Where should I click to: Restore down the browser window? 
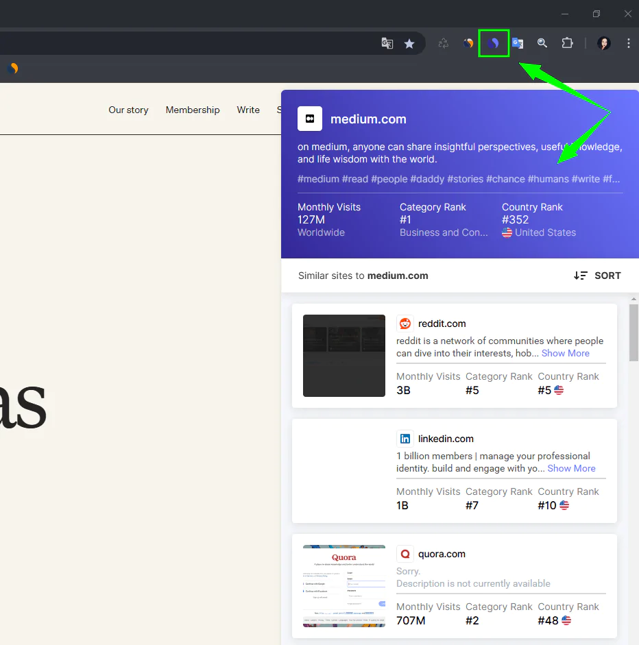click(596, 14)
